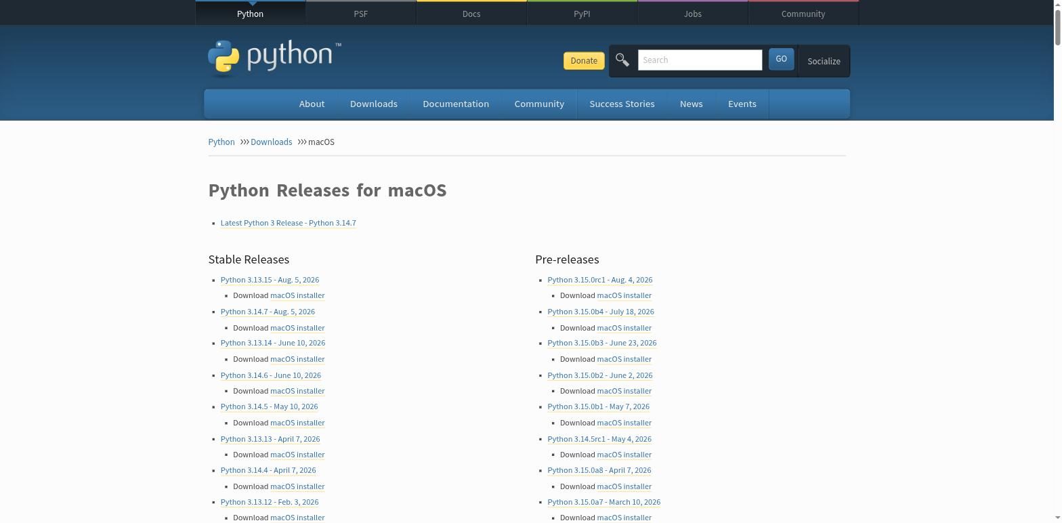Open the Jobs top tab
The image size is (1062, 523).
point(692,14)
